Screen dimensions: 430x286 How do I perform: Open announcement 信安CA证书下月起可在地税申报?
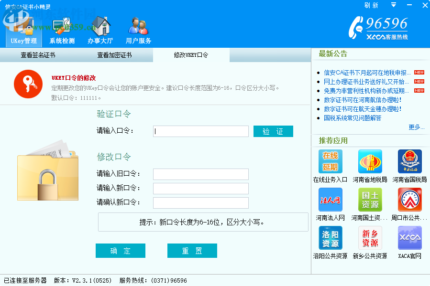tap(367, 73)
